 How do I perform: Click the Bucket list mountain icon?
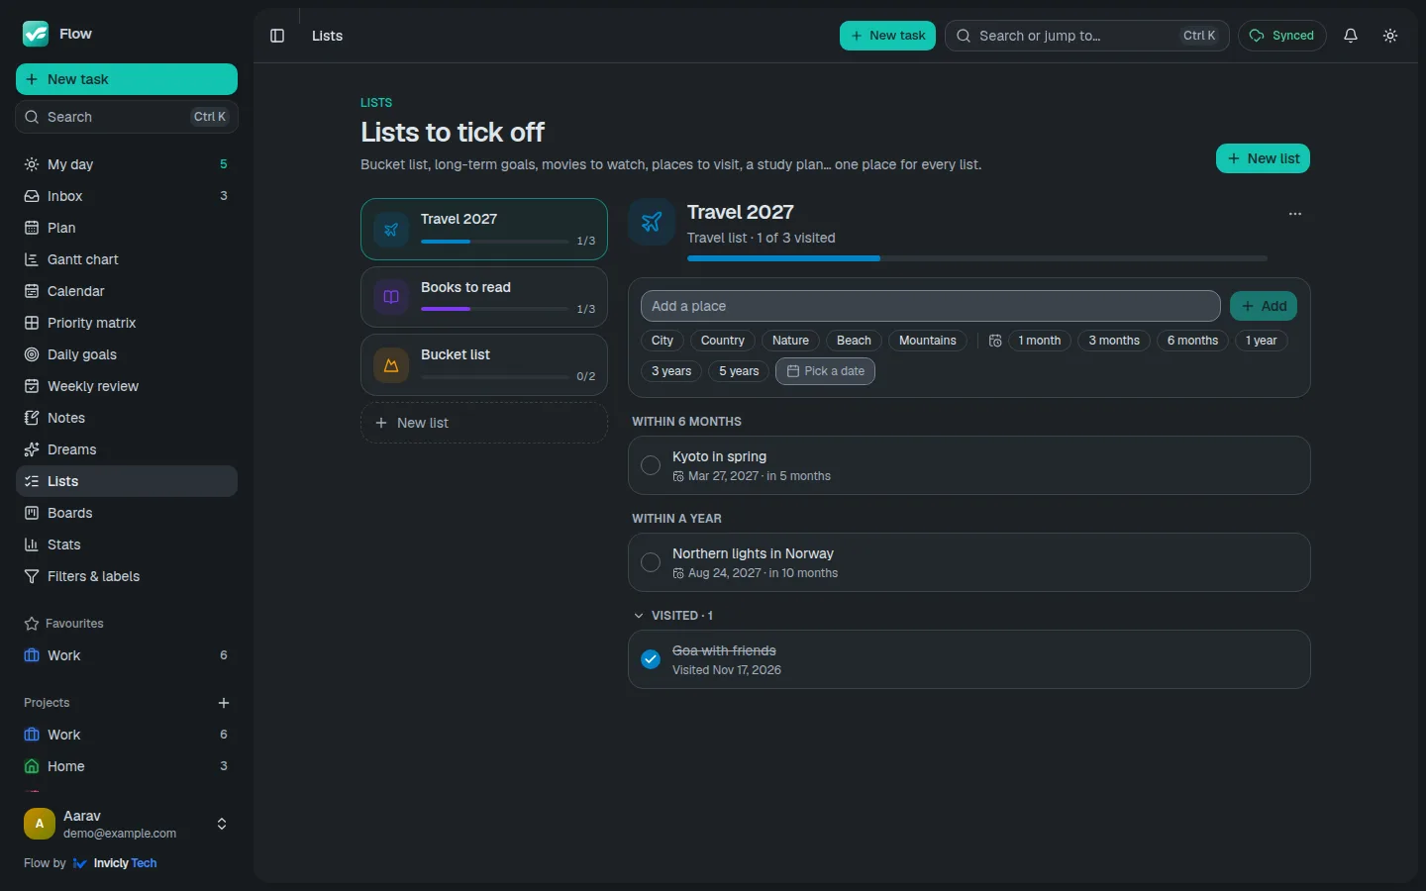(x=391, y=364)
